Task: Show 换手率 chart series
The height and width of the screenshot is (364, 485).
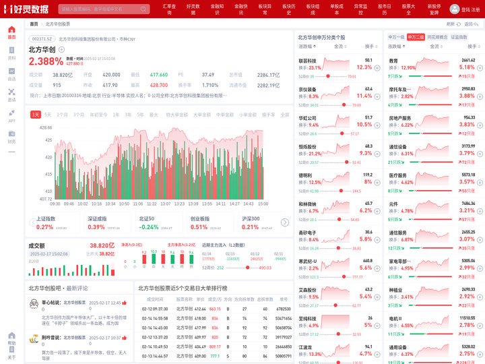Action: pyautogui.click(x=268, y=115)
